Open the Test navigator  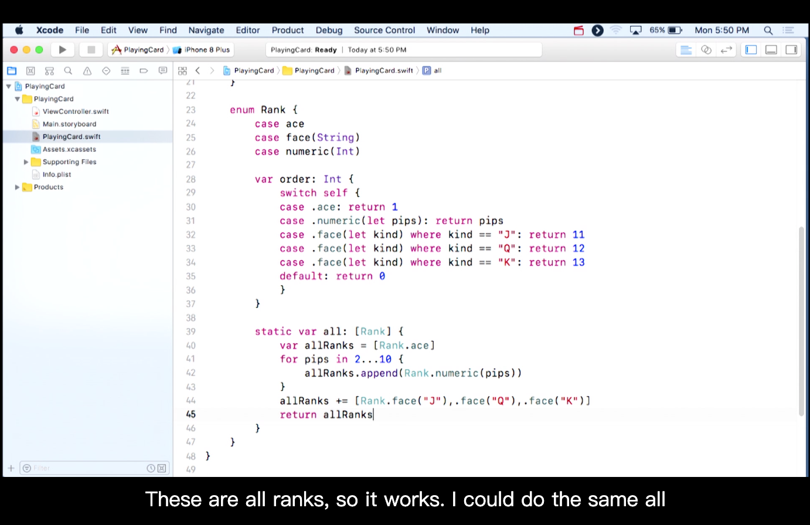tap(106, 71)
